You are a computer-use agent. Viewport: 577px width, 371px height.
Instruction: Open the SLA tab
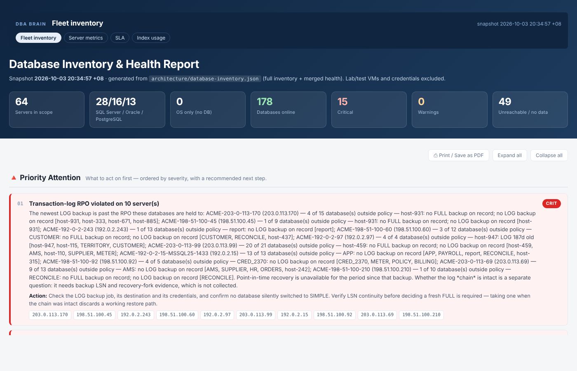tap(120, 38)
